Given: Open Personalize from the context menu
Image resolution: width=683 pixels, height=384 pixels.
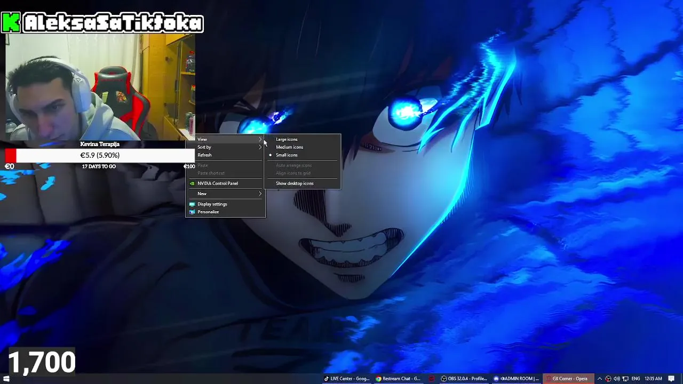Looking at the screenshot, I should 225,212.
